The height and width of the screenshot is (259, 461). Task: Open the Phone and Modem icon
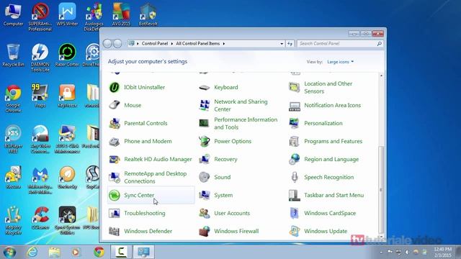tap(115, 141)
